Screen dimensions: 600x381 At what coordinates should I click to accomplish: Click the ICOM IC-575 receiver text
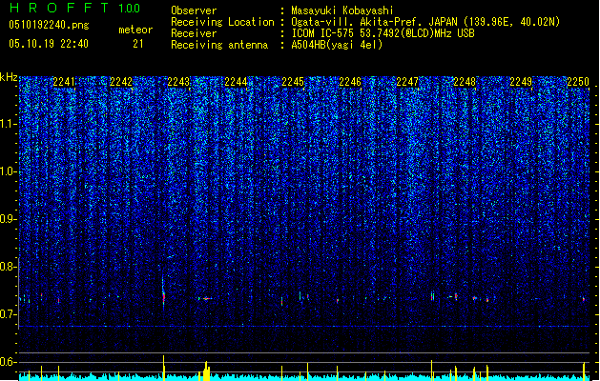click(x=383, y=33)
